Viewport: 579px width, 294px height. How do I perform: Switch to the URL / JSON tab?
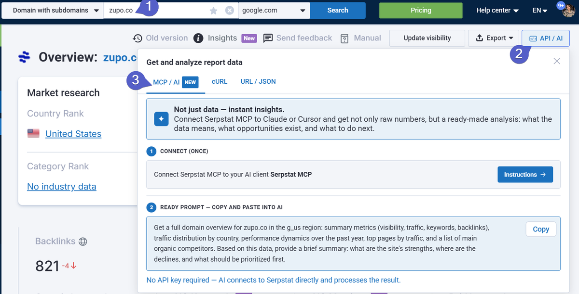click(258, 82)
